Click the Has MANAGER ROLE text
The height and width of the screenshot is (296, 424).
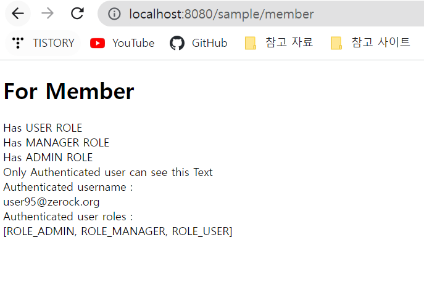click(x=56, y=143)
